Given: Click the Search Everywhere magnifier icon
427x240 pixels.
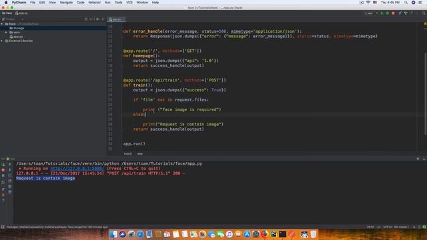Looking at the screenshot, I should click(x=424, y=13).
